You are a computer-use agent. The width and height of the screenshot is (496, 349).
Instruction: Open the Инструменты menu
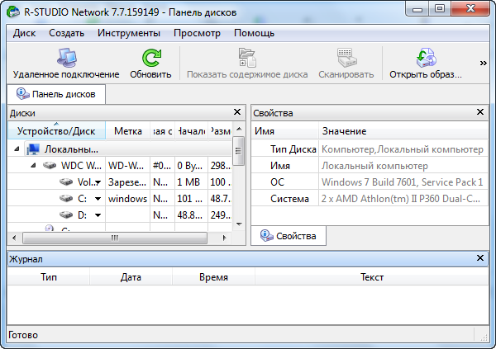[x=129, y=33]
